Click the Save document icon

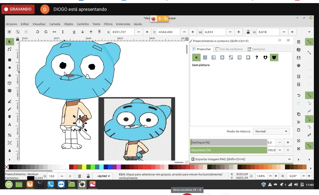[x=298, y=58]
